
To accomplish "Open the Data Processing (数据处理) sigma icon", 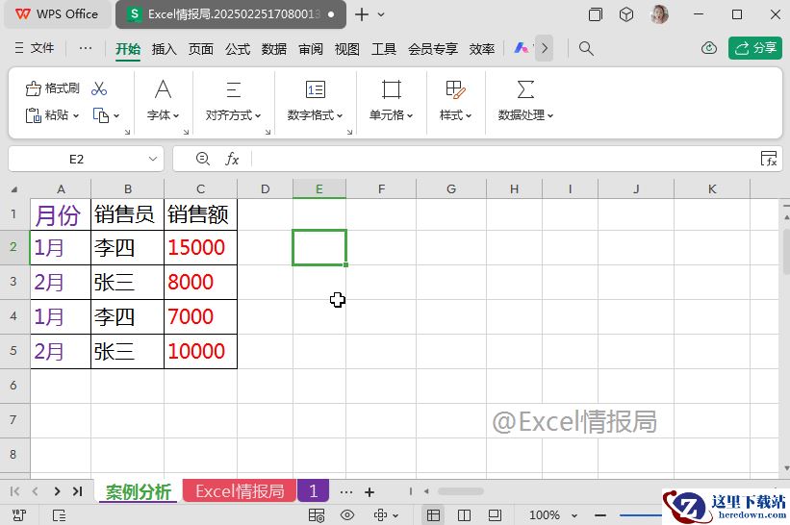I will pyautogui.click(x=525, y=89).
